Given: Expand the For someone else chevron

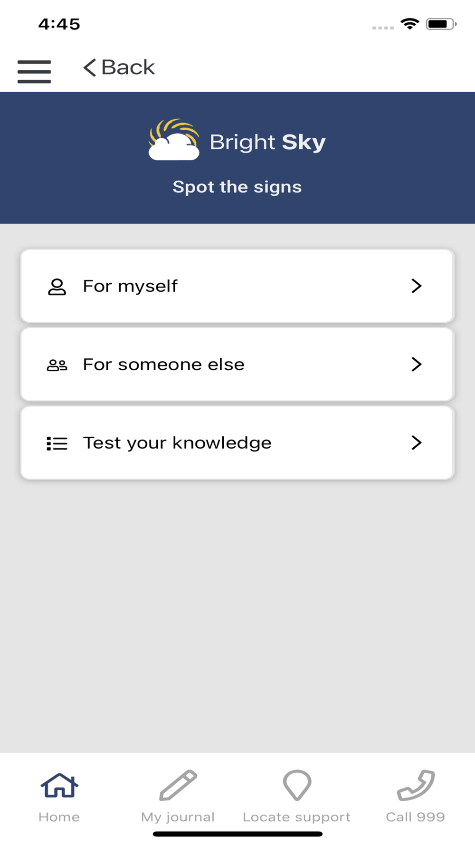Looking at the screenshot, I should pyautogui.click(x=417, y=364).
